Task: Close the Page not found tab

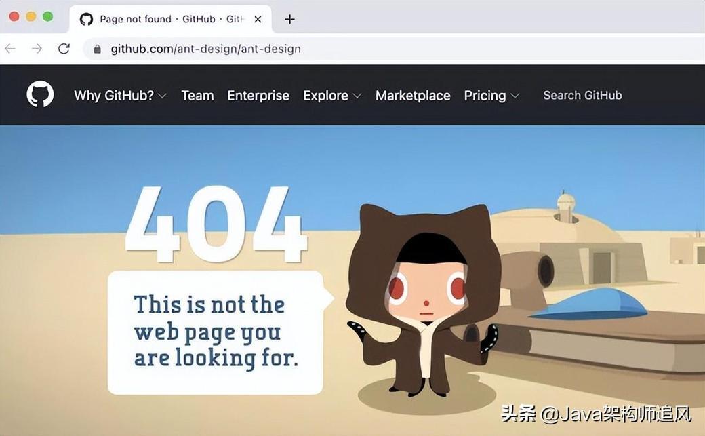Action: 258,19
